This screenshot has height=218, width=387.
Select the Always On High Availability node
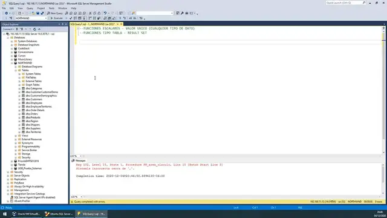(29, 187)
